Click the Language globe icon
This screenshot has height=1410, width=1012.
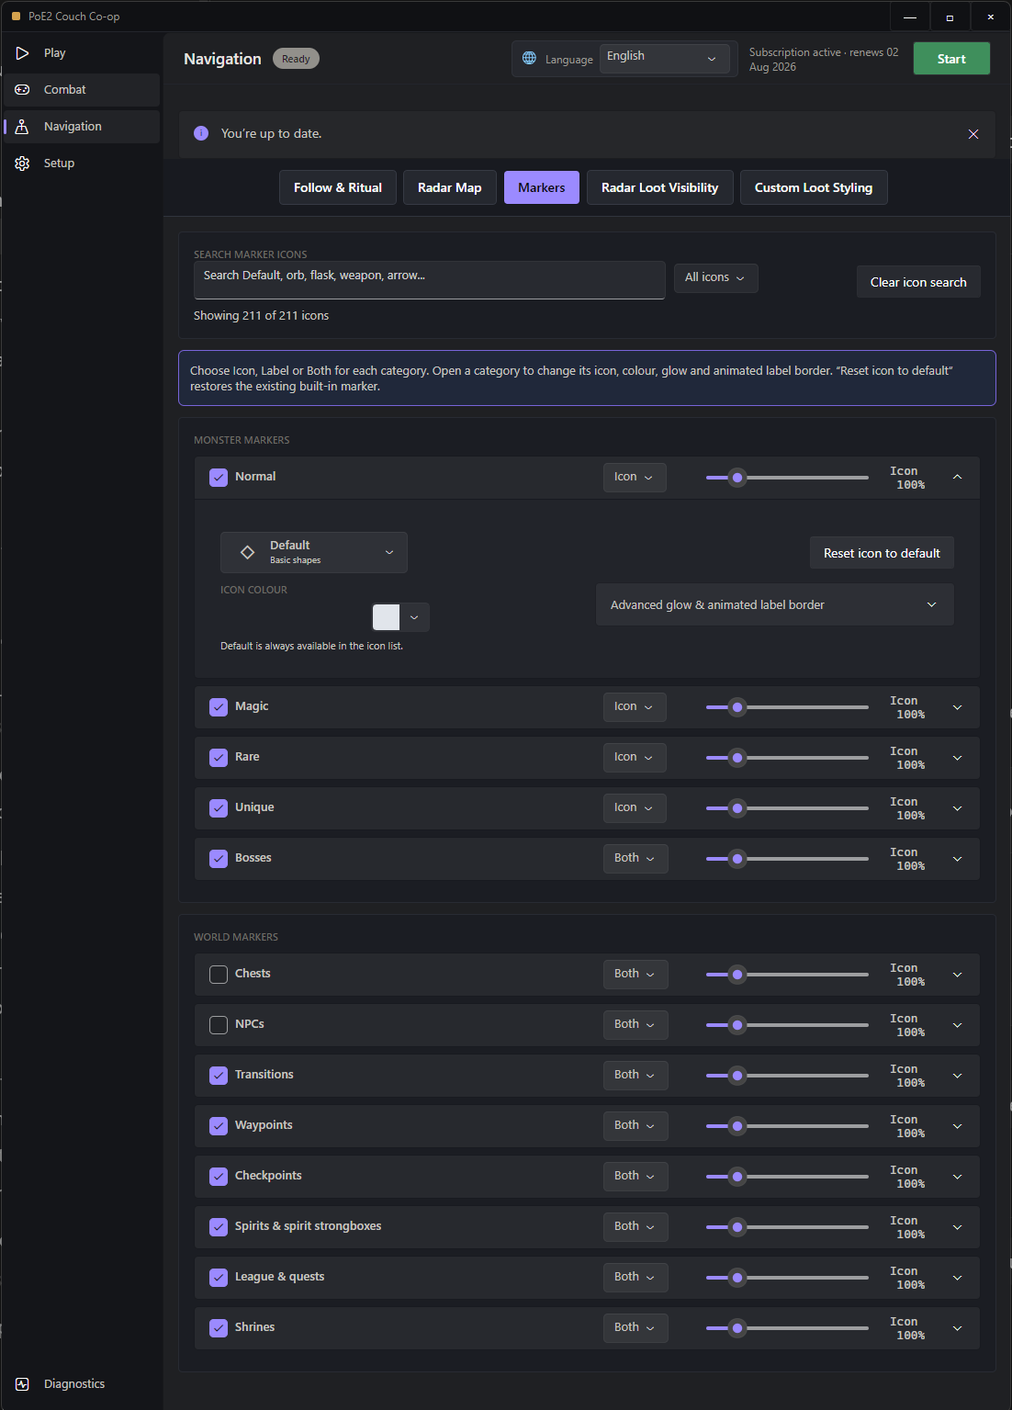529,59
